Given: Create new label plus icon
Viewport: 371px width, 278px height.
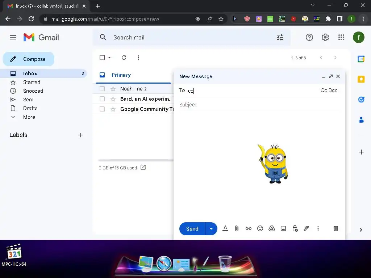Looking at the screenshot, I should [x=80, y=135].
